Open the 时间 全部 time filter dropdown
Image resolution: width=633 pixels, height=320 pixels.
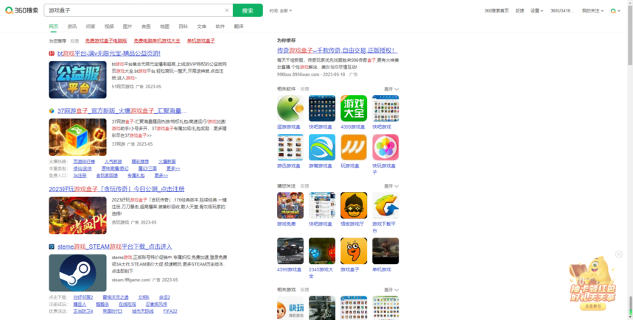pyautogui.click(x=281, y=11)
